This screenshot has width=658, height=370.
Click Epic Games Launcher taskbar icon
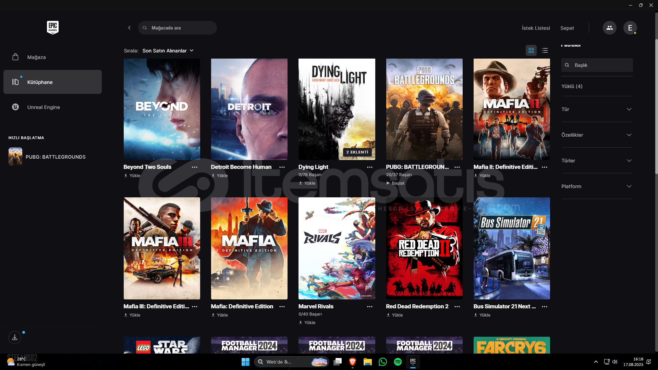click(x=413, y=362)
